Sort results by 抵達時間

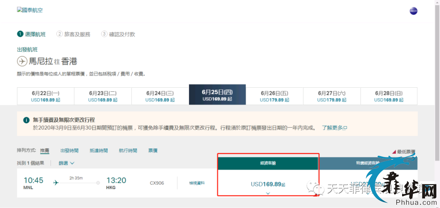(x=99, y=150)
